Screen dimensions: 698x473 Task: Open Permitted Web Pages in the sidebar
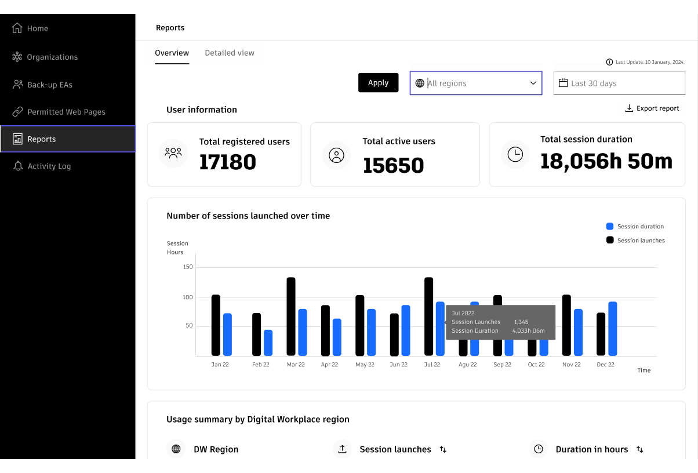68,112
